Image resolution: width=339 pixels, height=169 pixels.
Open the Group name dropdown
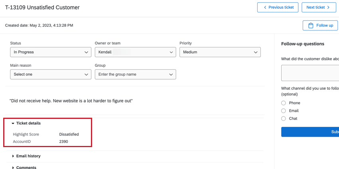(x=135, y=74)
